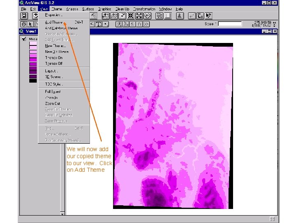The width and height of the screenshot is (297, 223).
Task: Click the Zoom to Previous Extent icon
Action: point(147,16)
